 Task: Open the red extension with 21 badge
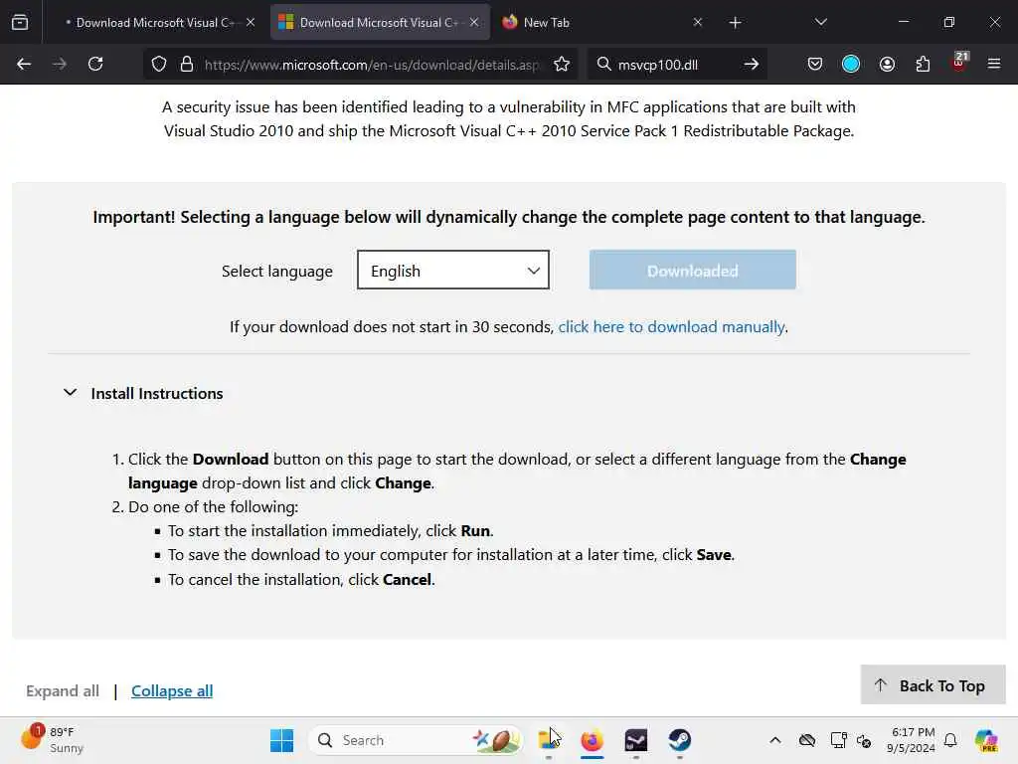[x=959, y=63]
